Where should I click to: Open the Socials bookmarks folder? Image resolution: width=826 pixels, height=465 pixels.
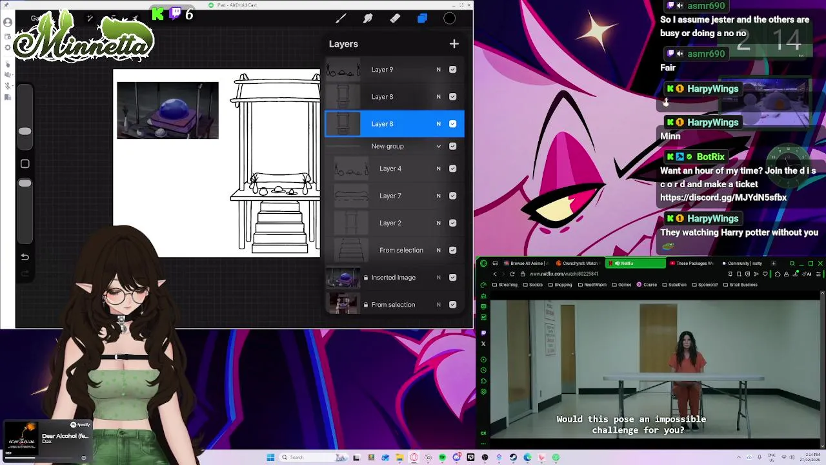[533, 285]
